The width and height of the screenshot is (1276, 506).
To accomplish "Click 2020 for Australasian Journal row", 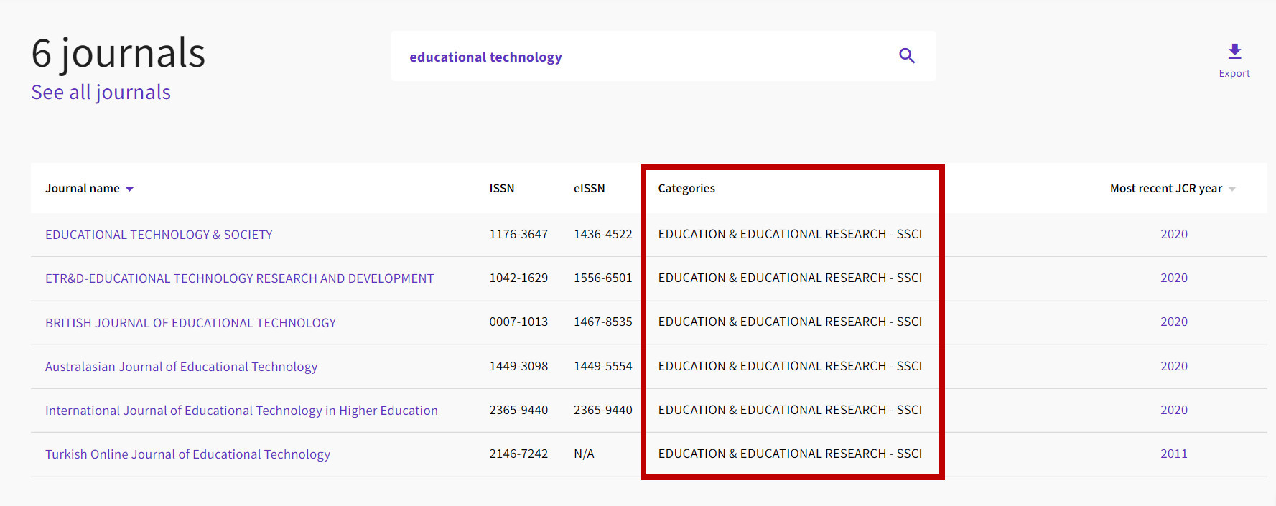I will coord(1174,366).
